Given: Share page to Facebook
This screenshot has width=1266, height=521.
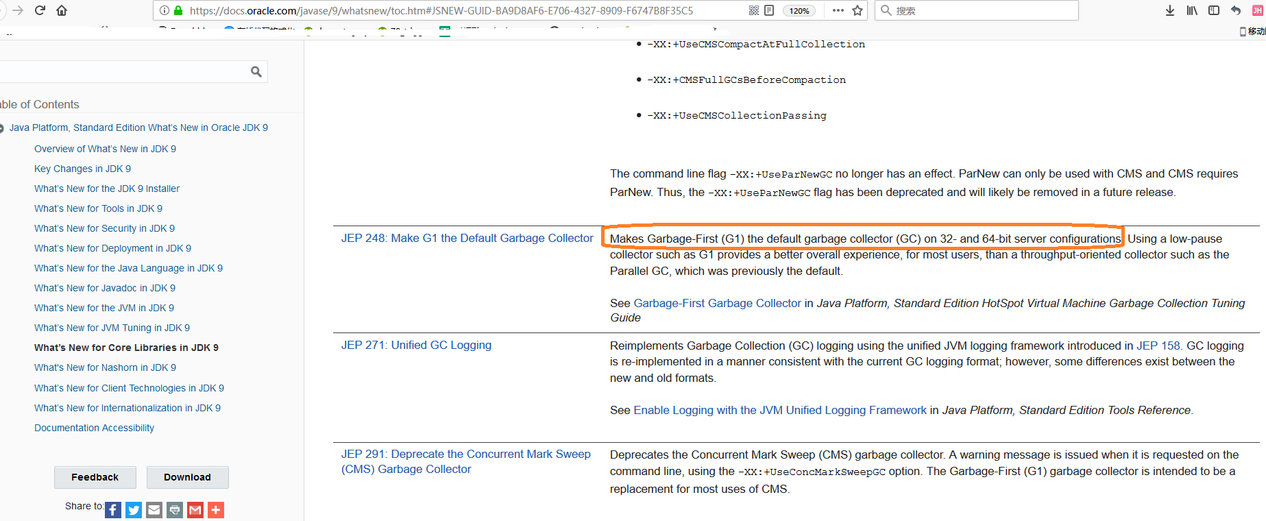Looking at the screenshot, I should (113, 510).
